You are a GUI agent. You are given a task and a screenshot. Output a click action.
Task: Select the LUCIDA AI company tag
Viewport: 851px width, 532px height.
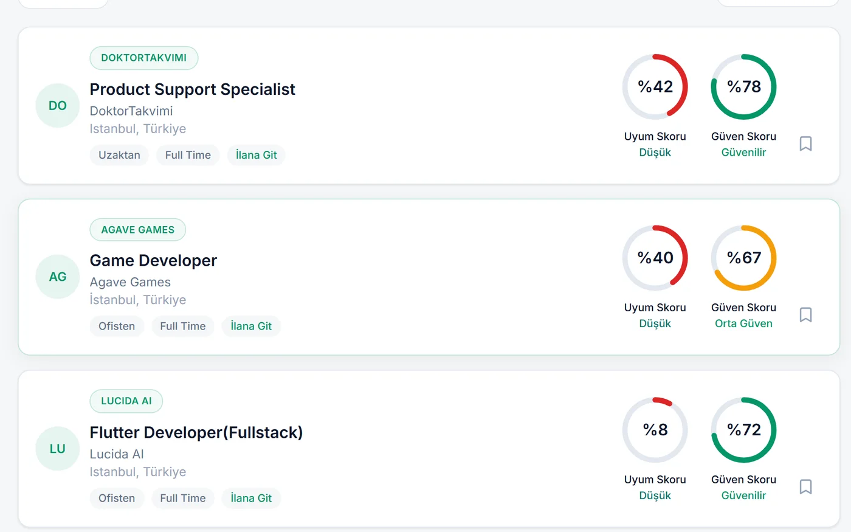pyautogui.click(x=126, y=401)
